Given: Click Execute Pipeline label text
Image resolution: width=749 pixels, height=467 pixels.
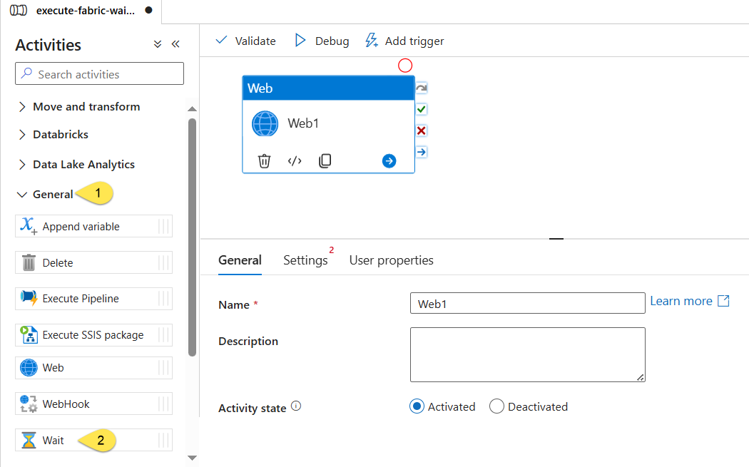Looking at the screenshot, I should coord(80,299).
